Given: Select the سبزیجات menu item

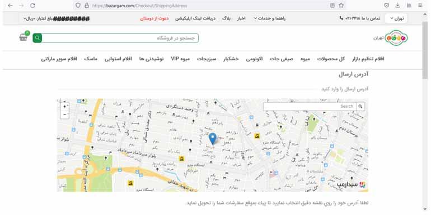Looking at the screenshot, I should tap(207, 59).
